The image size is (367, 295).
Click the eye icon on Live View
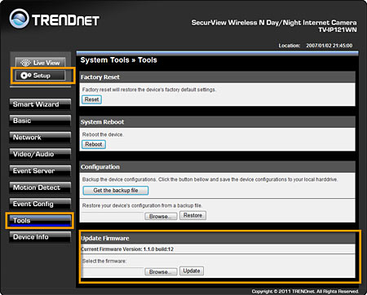tap(25, 63)
